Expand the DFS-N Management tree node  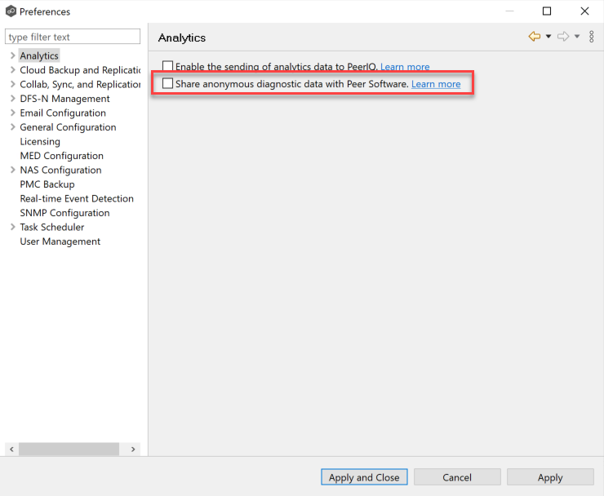(12, 99)
